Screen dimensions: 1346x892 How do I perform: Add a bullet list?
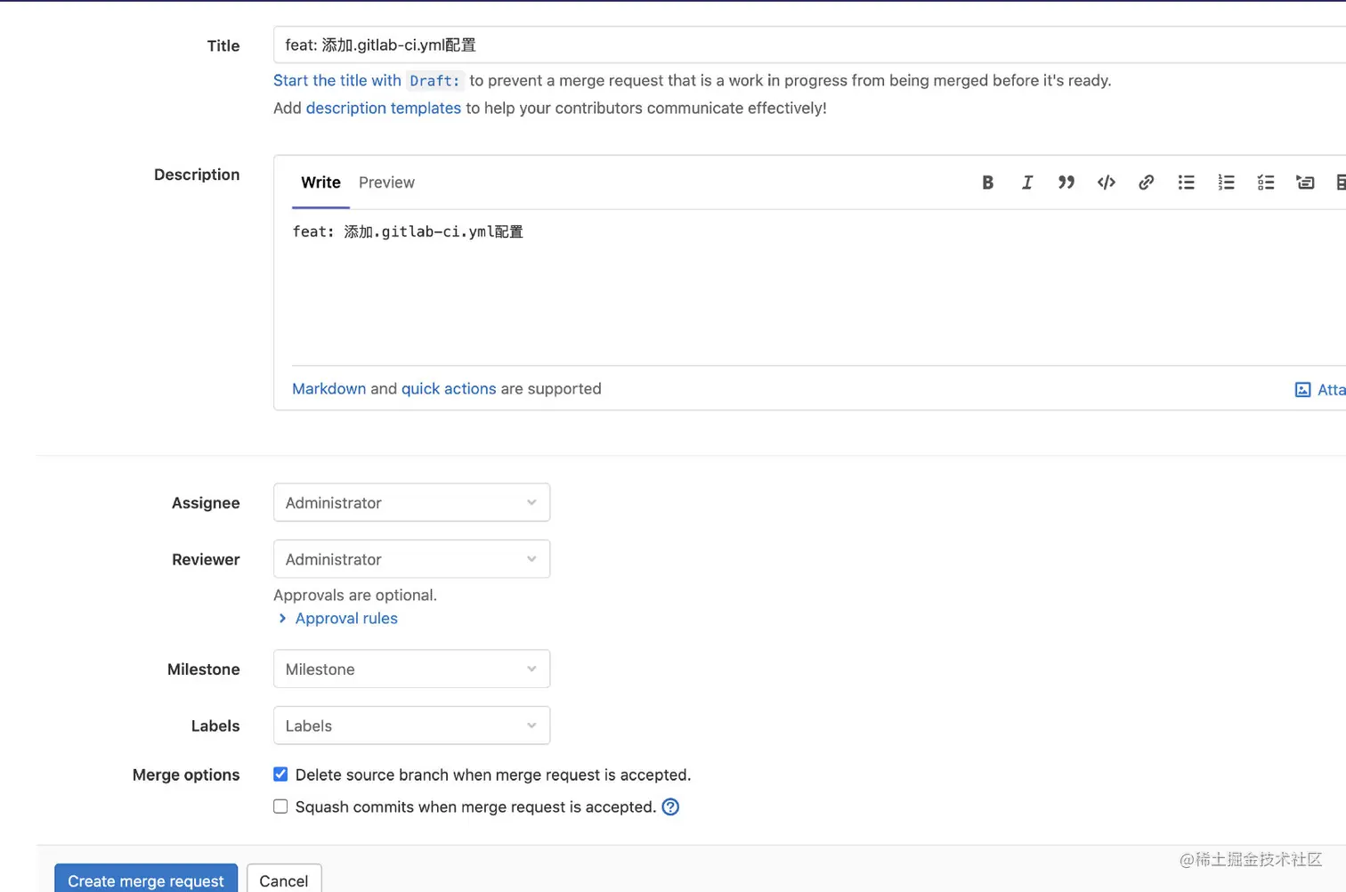pos(1187,182)
